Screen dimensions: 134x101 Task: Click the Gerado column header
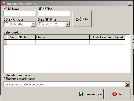point(119,37)
